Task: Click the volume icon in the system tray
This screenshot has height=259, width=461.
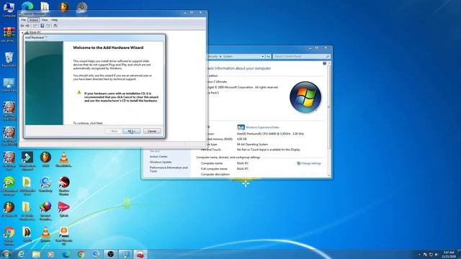Action: (437, 255)
